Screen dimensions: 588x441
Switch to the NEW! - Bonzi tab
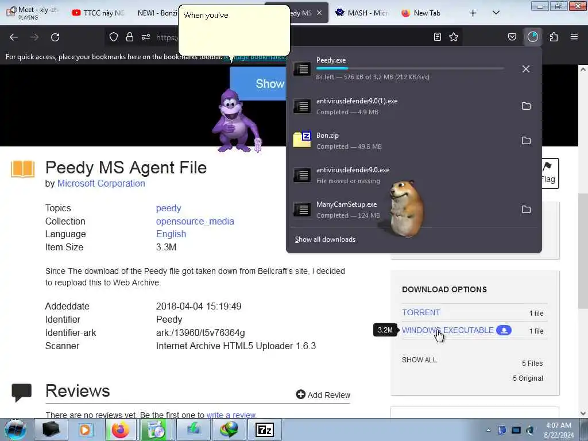(156, 13)
